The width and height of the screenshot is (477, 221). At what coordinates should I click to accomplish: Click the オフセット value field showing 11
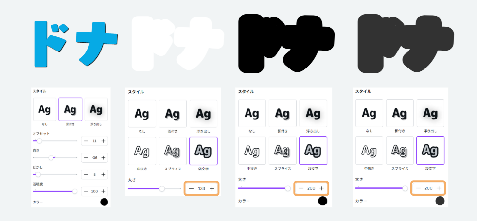click(x=94, y=141)
